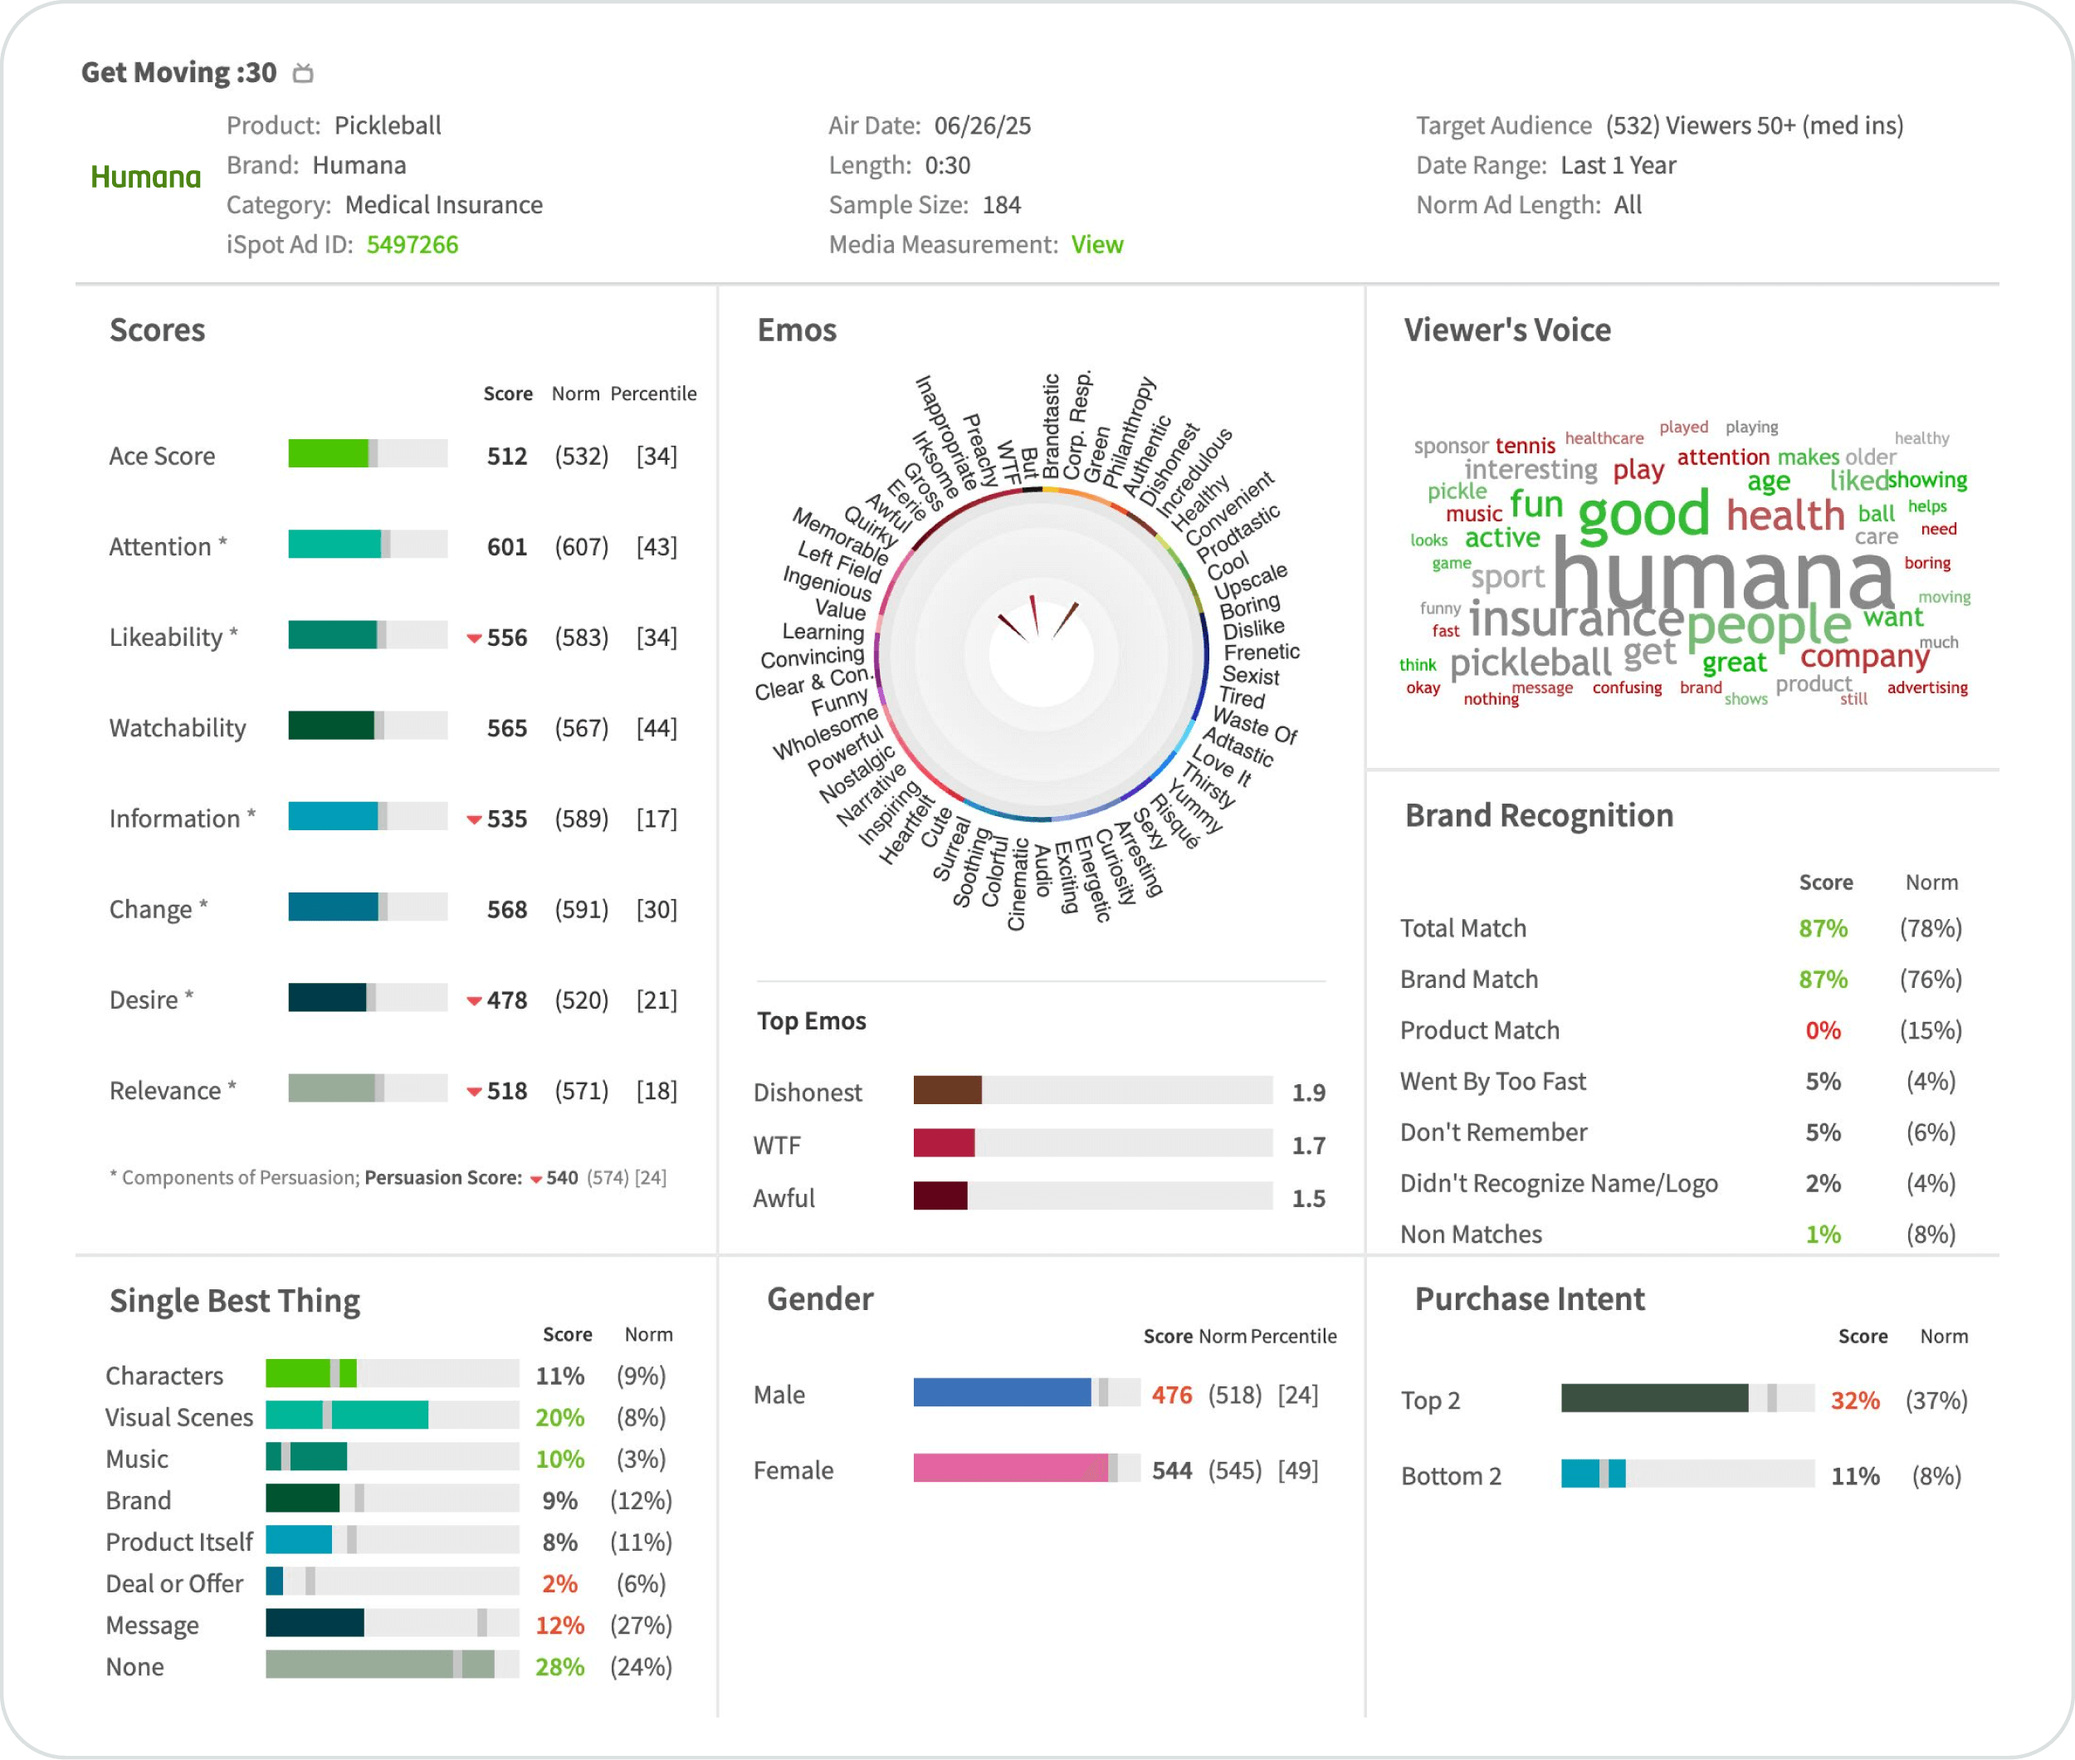Click the Viewer's Voice heading
The image size is (2075, 1760).
tap(1507, 330)
